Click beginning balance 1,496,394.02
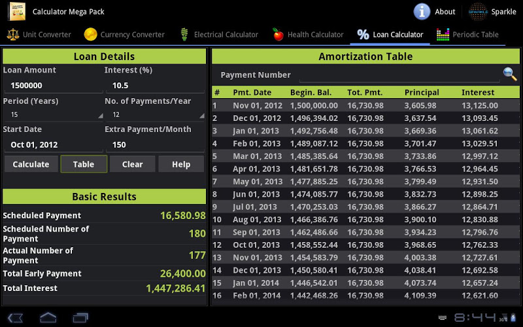523x327 pixels. pyautogui.click(x=314, y=118)
